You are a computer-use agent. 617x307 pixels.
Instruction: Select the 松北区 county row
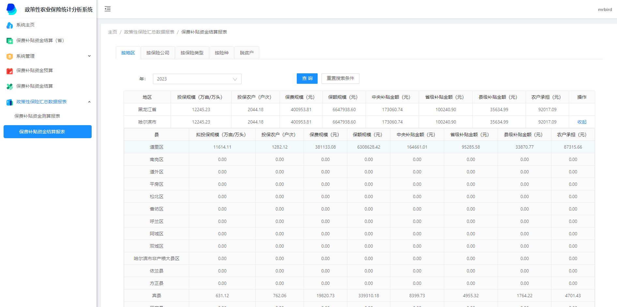359,197
